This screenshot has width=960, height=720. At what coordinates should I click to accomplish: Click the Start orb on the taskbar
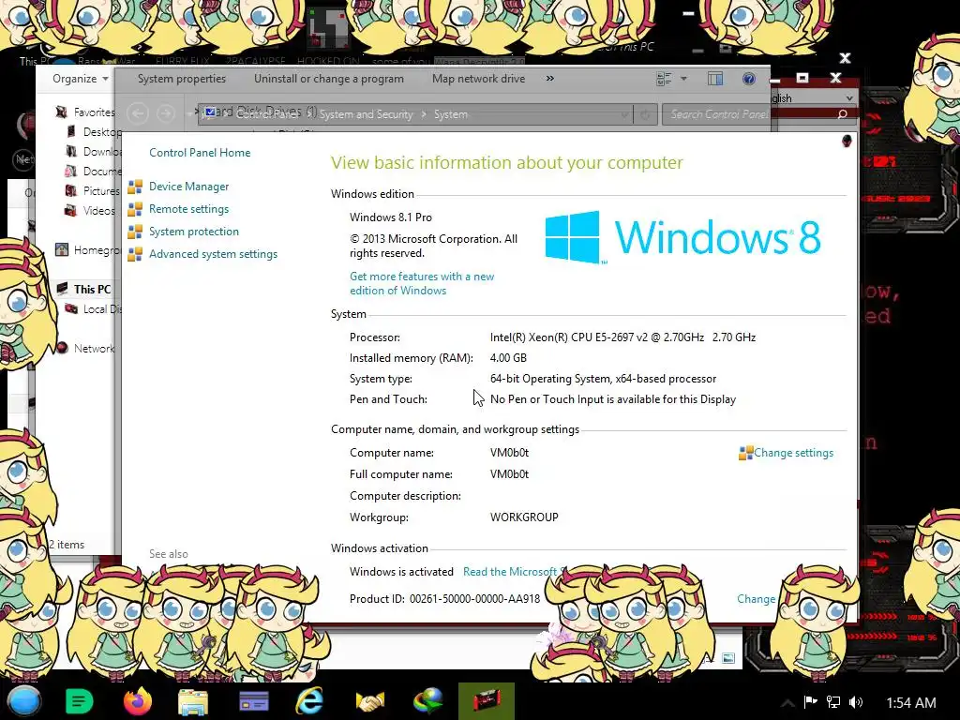24,701
